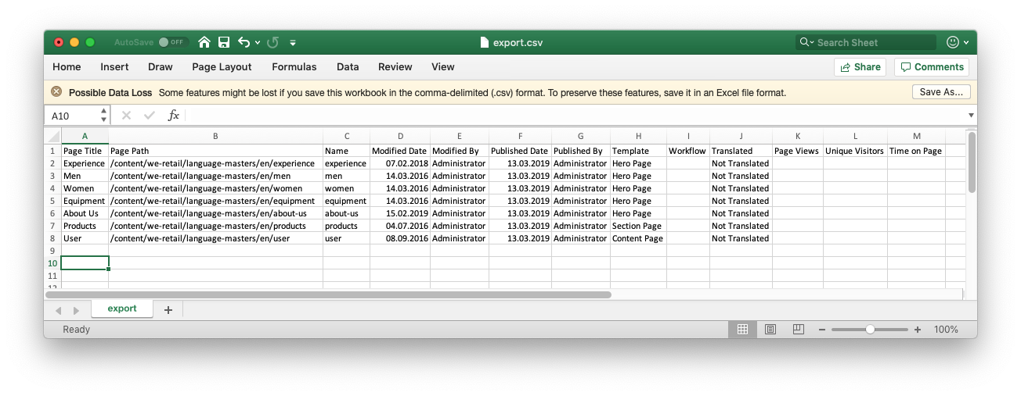Click the smiley feedback icon
Viewport: 1021px width, 396px height.
point(953,42)
